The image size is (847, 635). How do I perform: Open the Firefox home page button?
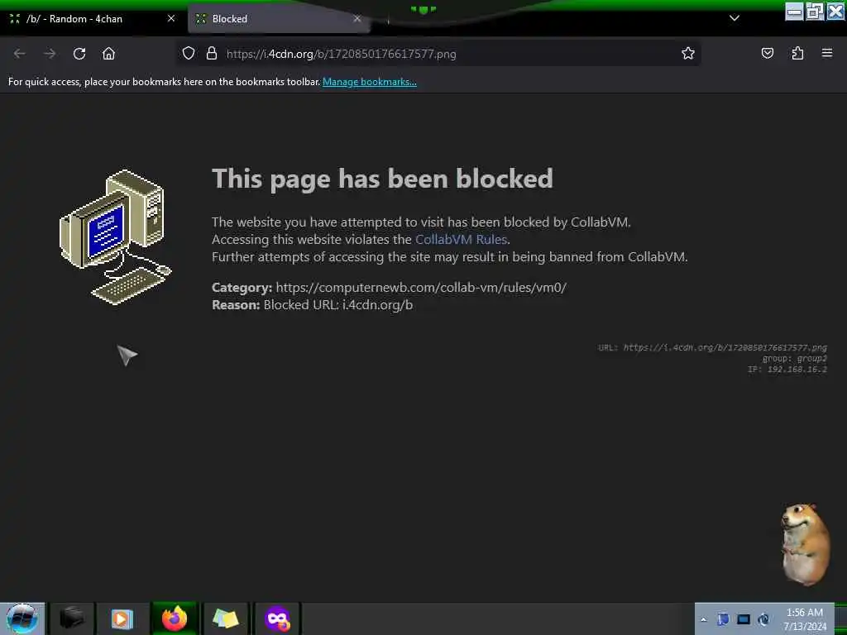coord(108,54)
